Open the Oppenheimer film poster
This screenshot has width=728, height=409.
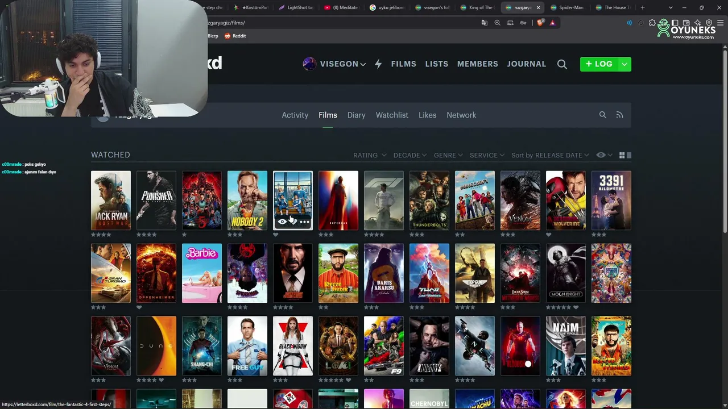point(156,273)
